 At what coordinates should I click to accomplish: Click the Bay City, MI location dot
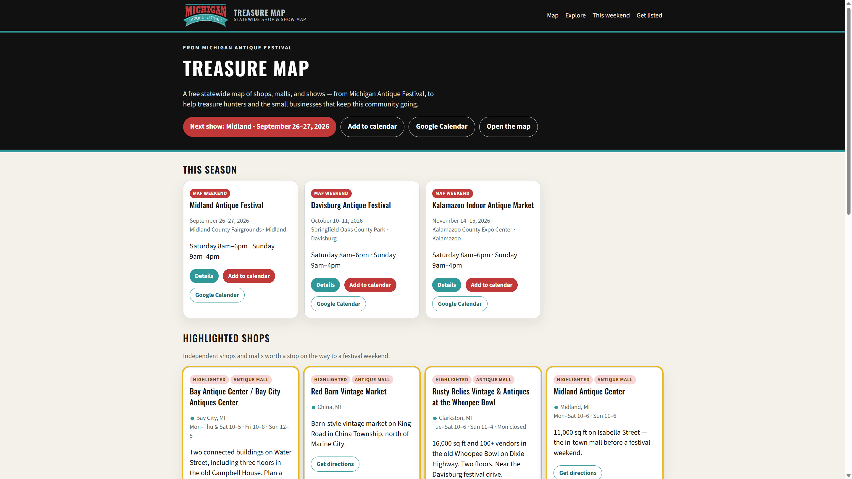pos(192,418)
